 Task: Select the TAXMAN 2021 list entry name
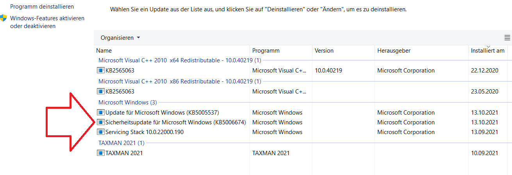point(124,153)
